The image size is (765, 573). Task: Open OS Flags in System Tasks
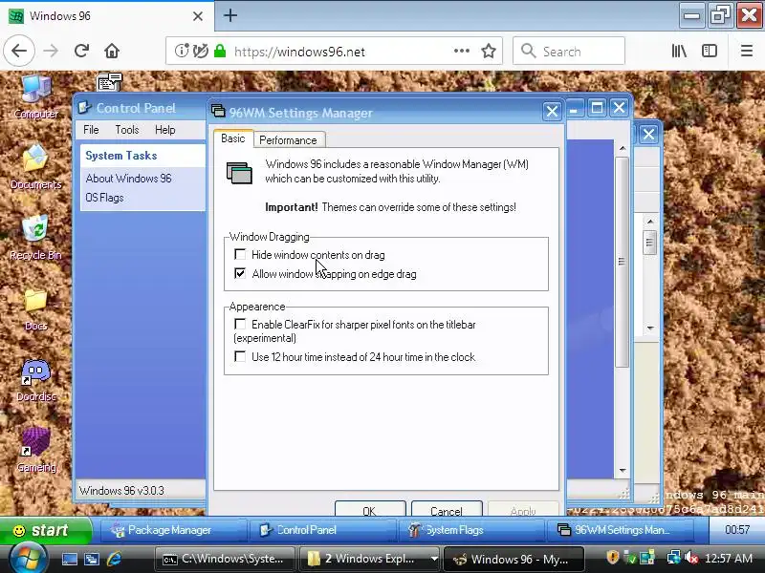coord(104,198)
